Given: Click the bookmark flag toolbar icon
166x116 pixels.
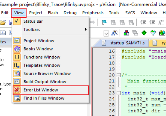Looking at the screenshot, I should (x=104, y=22).
